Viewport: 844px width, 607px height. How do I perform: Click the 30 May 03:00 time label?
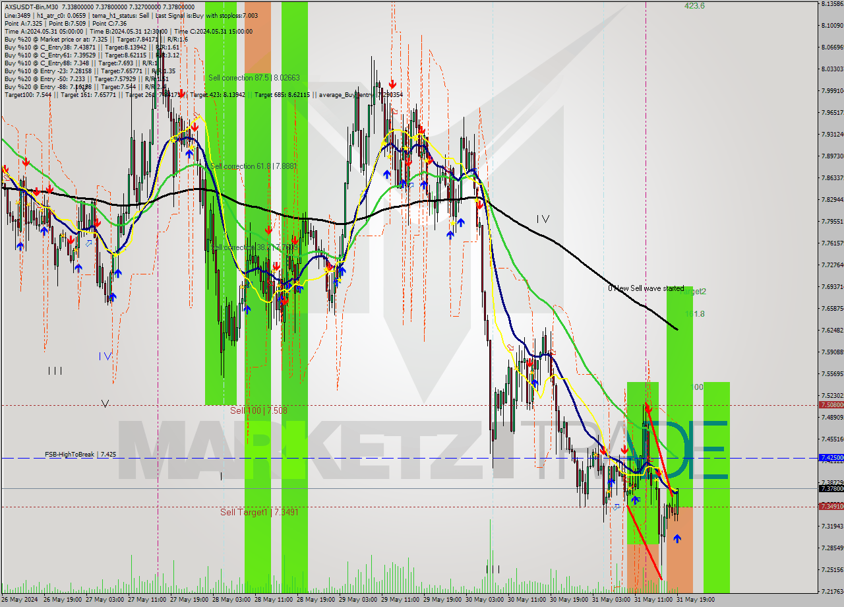(x=485, y=600)
